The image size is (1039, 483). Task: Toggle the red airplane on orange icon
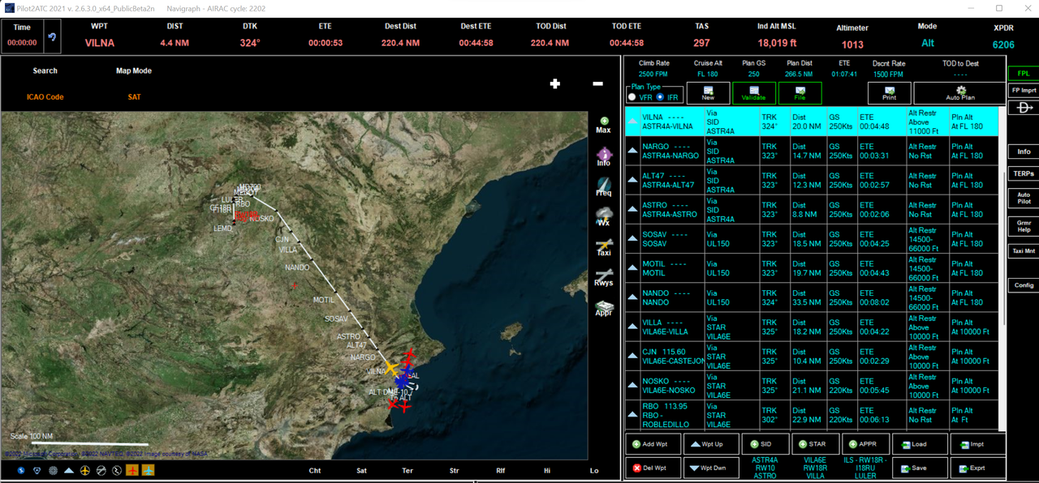pyautogui.click(x=132, y=470)
